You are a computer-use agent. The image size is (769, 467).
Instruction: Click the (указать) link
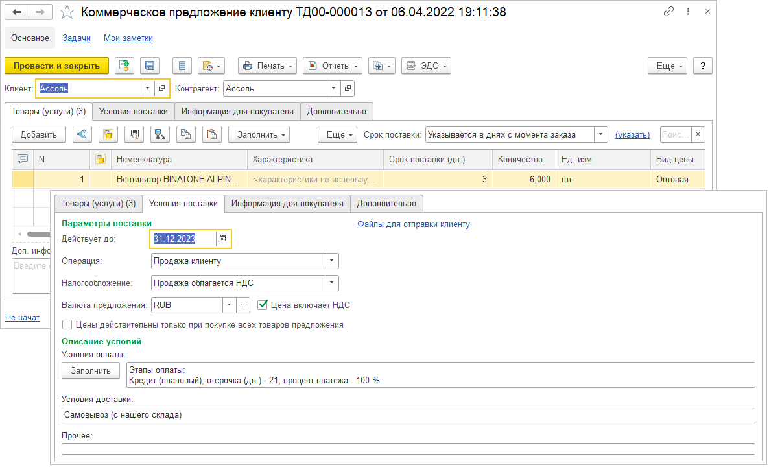point(633,134)
